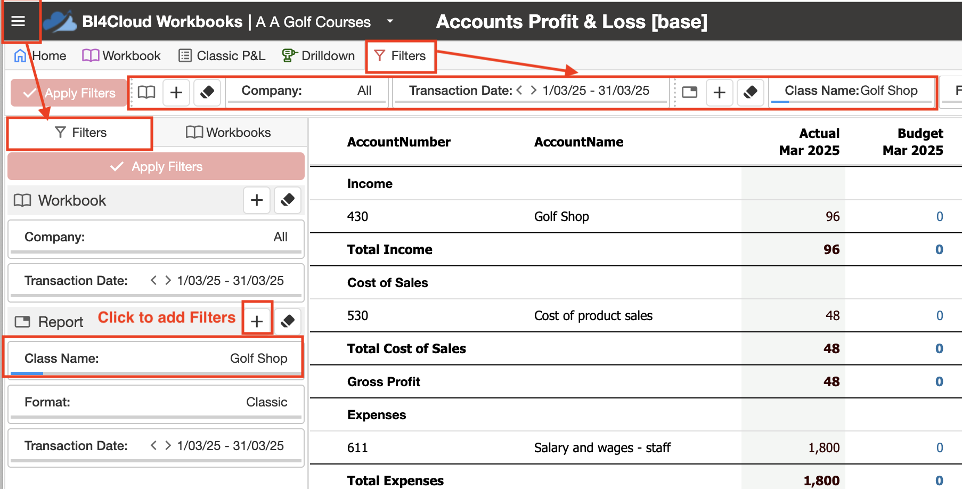Click account number 530
The image size is (962, 489).
pyautogui.click(x=358, y=316)
